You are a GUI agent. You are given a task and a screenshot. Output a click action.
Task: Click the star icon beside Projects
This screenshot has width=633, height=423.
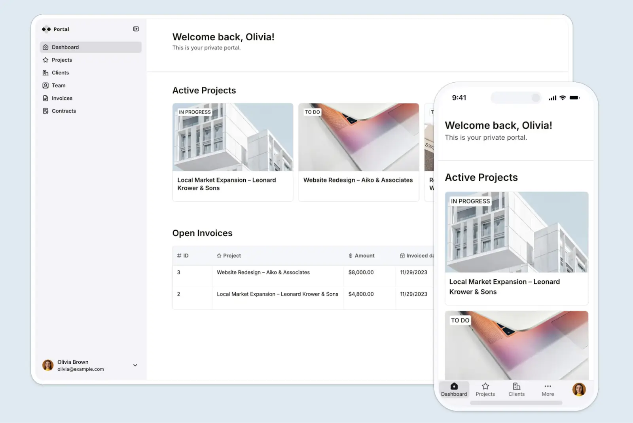click(x=45, y=60)
